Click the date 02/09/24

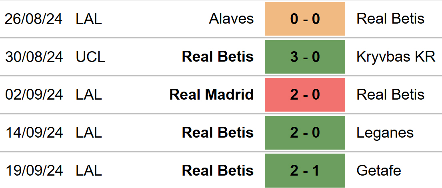click(x=34, y=95)
